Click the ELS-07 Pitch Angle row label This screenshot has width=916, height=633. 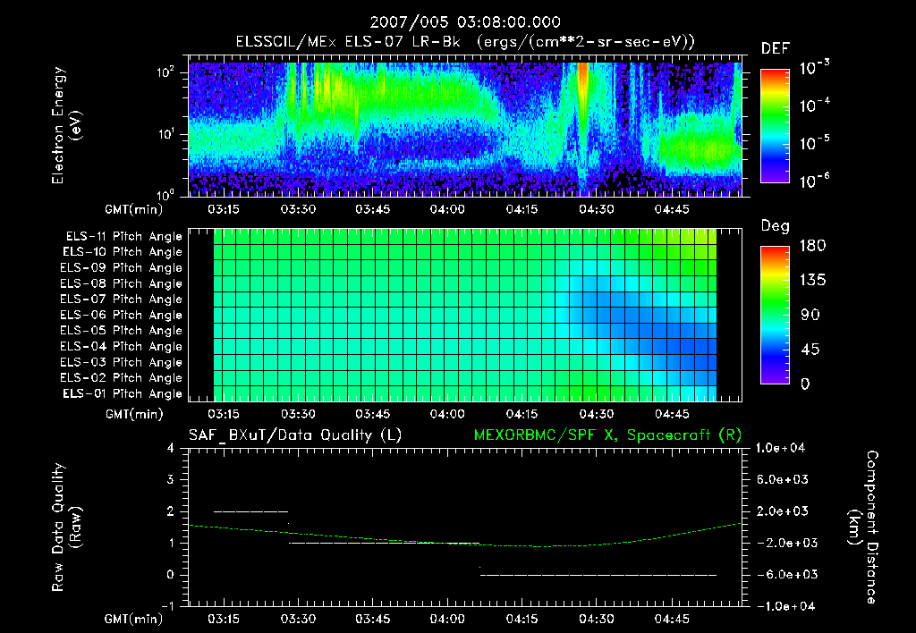pyautogui.click(x=121, y=300)
